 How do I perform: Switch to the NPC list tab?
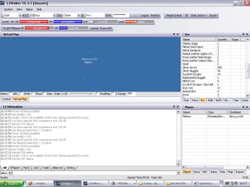(205, 172)
